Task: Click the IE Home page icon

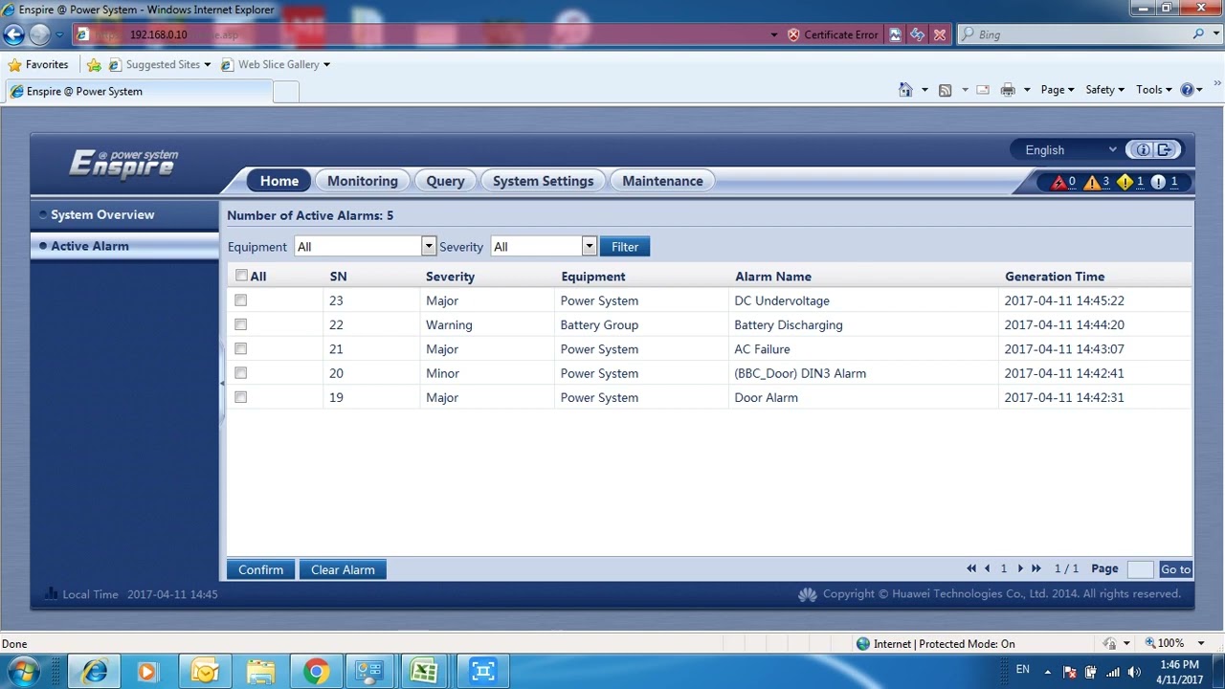Action: click(x=905, y=90)
